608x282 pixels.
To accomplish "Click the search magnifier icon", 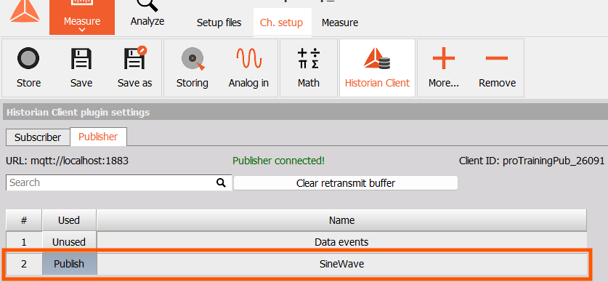I will [x=222, y=182].
